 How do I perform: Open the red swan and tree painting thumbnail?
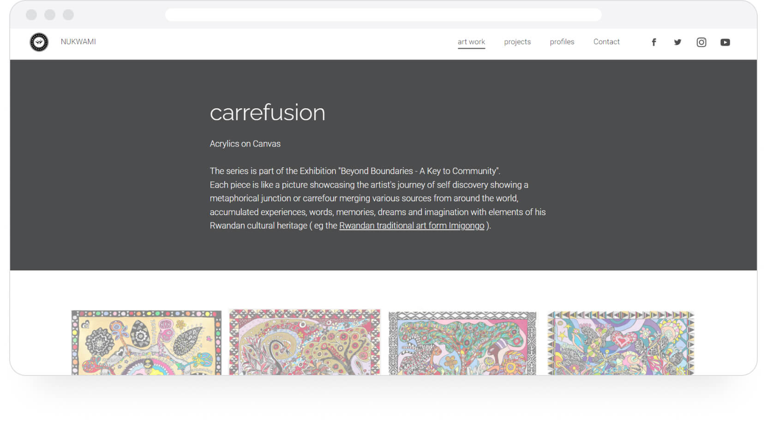305,342
